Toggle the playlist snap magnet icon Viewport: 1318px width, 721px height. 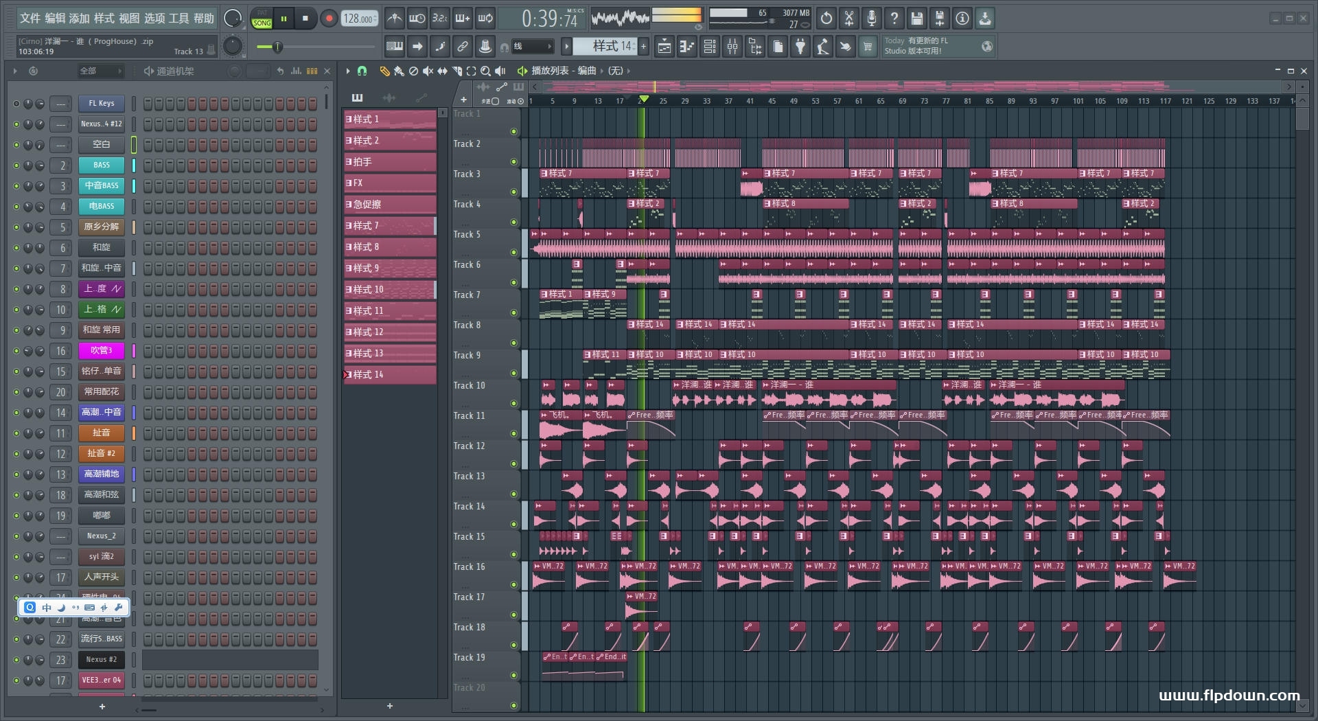point(362,71)
